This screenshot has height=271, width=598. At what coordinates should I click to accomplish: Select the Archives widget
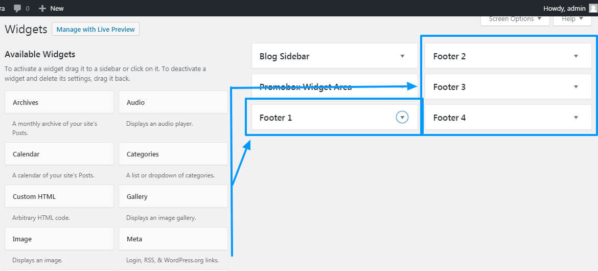[x=59, y=102]
